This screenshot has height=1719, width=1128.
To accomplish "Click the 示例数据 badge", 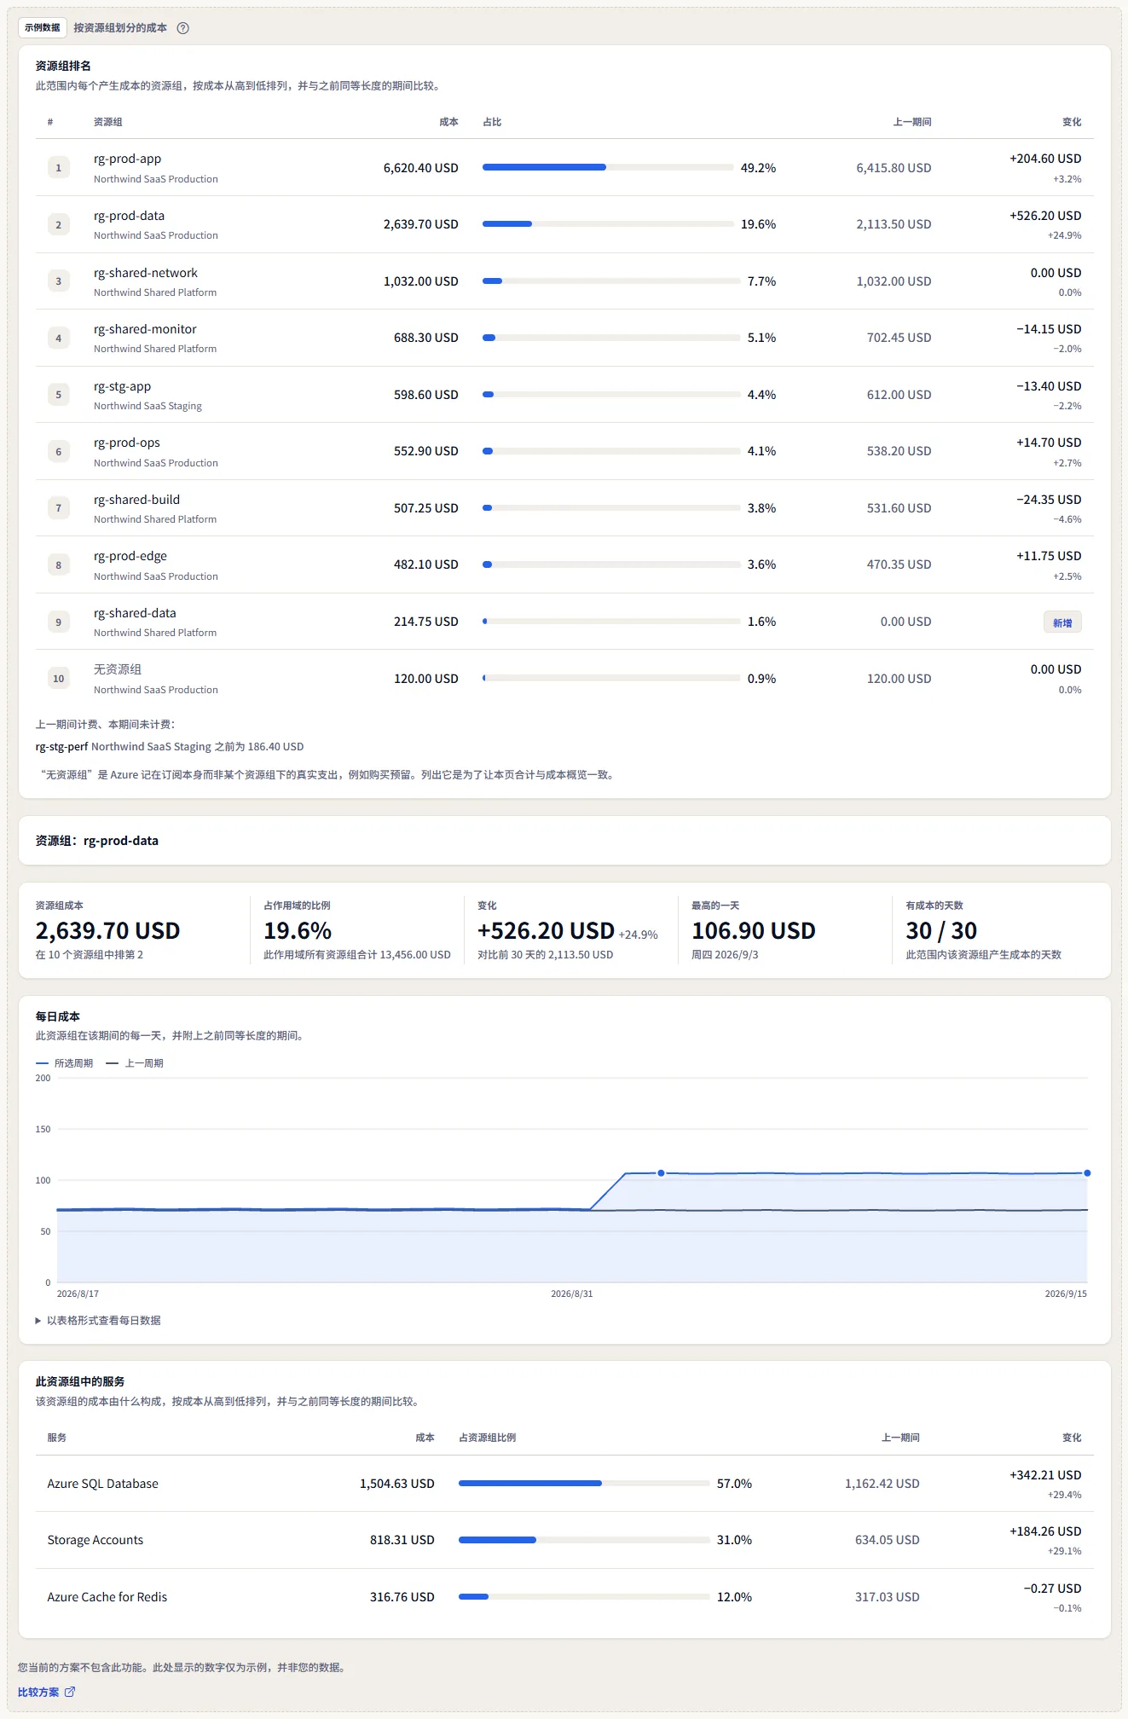I will pos(43,27).
